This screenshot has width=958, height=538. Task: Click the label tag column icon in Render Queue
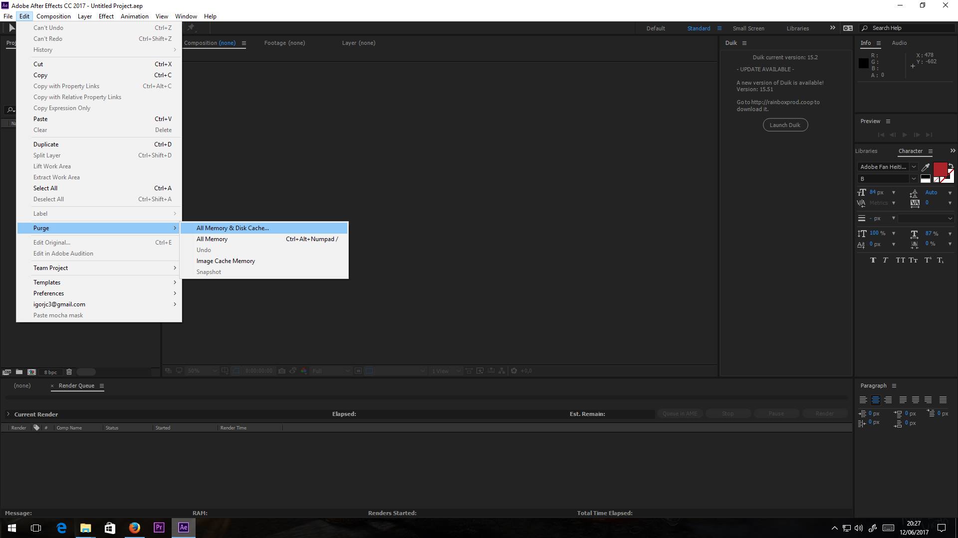tap(36, 427)
